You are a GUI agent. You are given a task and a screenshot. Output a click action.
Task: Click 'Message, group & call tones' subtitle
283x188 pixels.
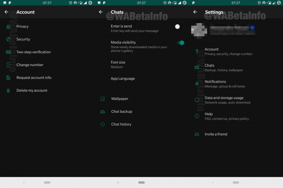click(225, 86)
